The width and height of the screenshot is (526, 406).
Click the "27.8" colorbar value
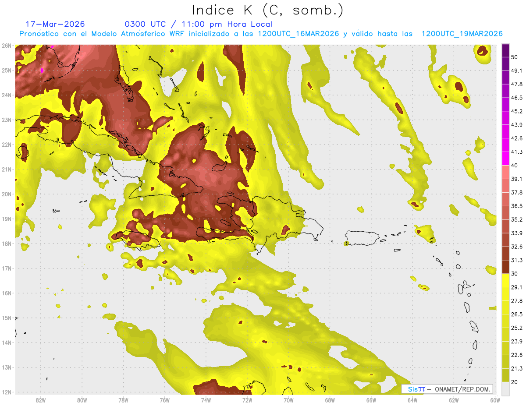coord(517,300)
